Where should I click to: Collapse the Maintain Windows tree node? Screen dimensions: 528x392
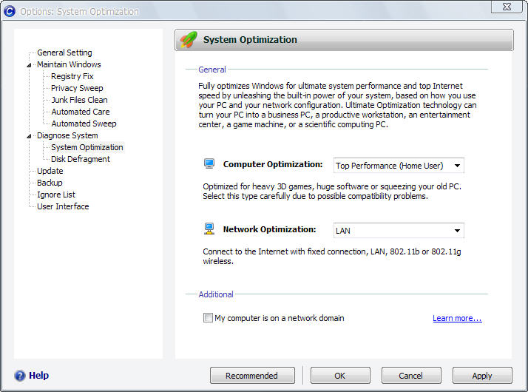pos(30,65)
